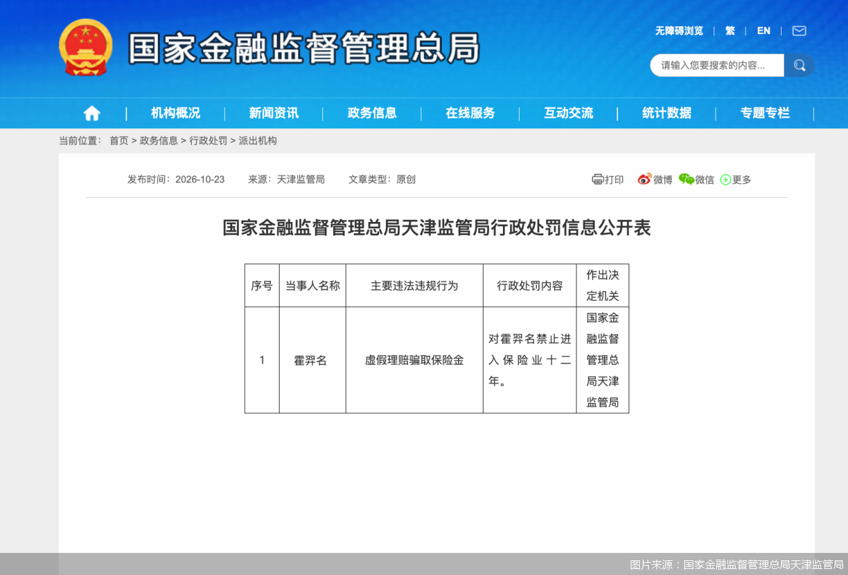The width and height of the screenshot is (848, 575).
Task: Click 更多 share label
Action: click(742, 180)
